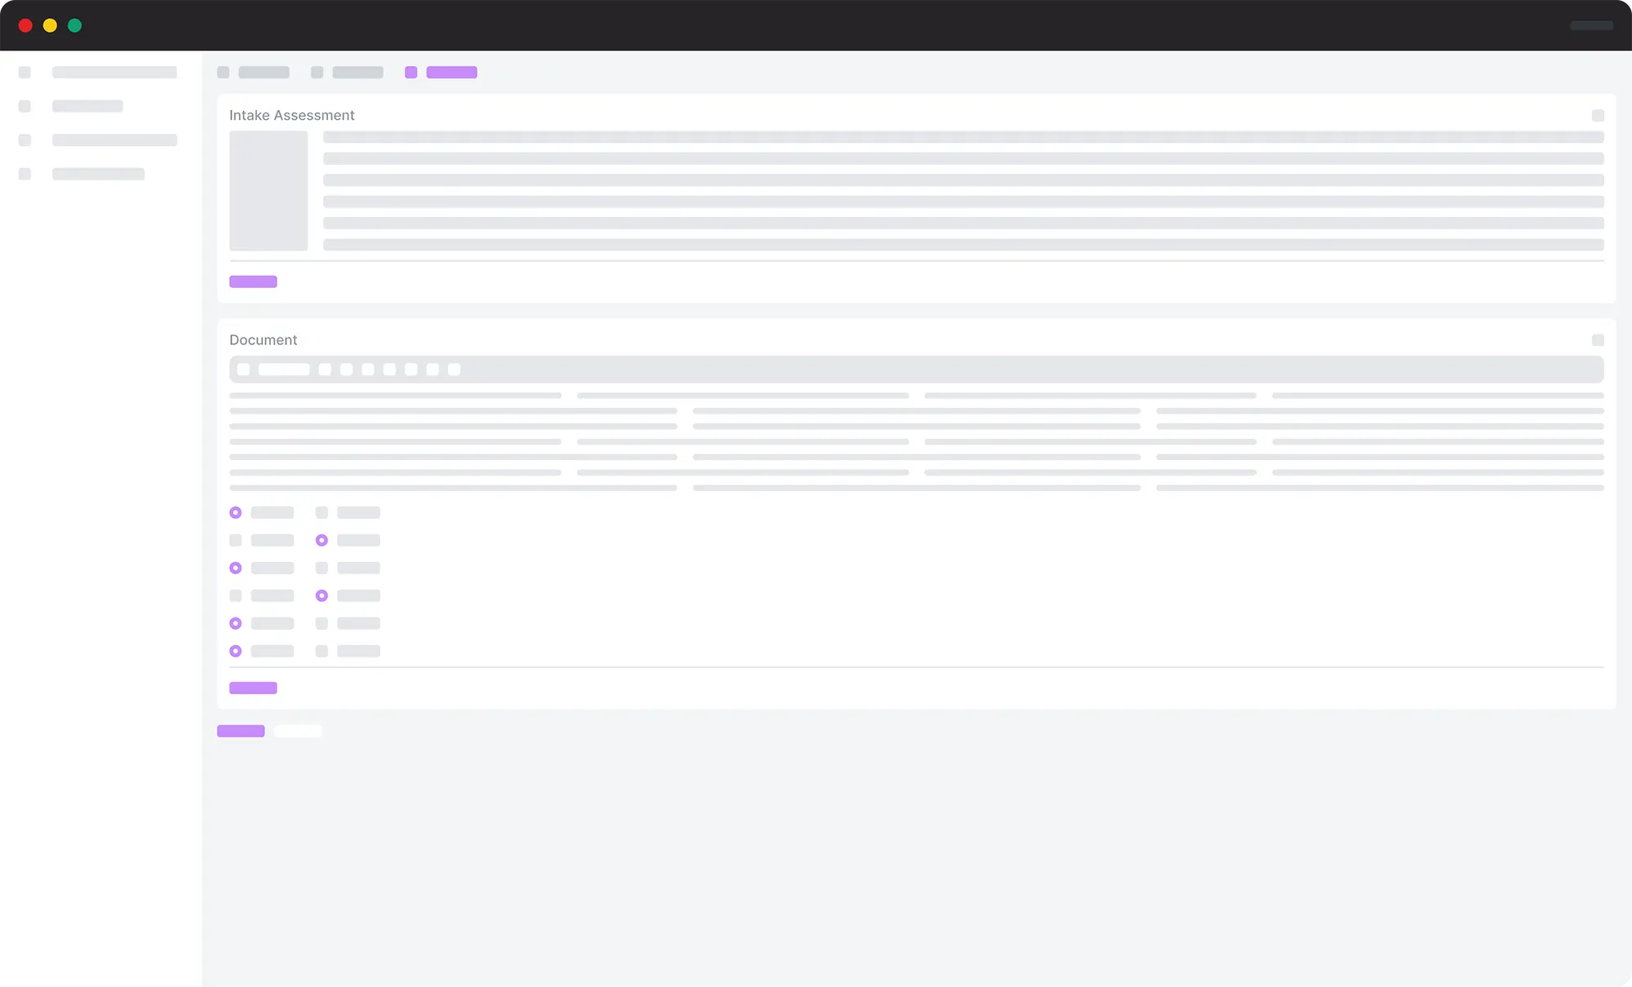The width and height of the screenshot is (1632, 987).
Task: Click the first icon in Document toolbar
Action: coord(243,370)
